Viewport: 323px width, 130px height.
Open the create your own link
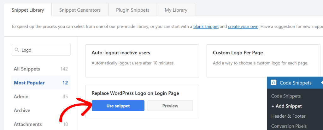(x=243, y=27)
